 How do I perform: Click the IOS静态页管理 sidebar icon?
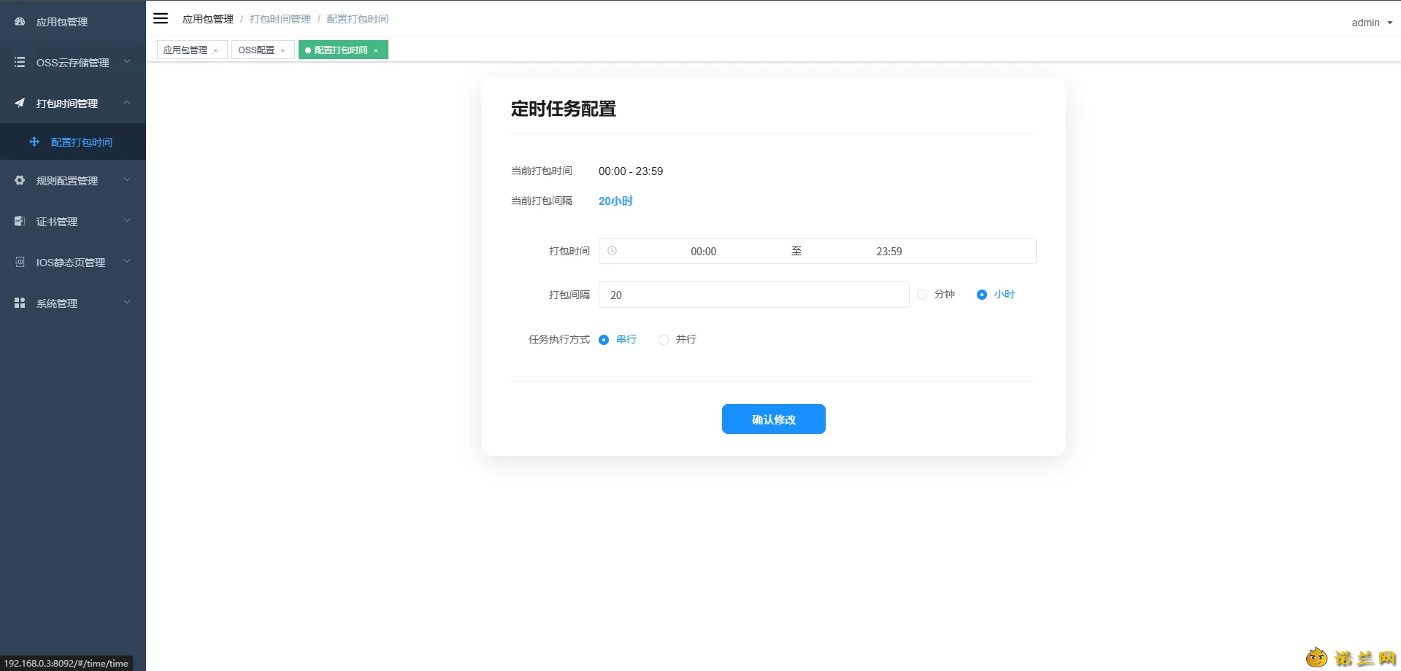[x=20, y=263]
